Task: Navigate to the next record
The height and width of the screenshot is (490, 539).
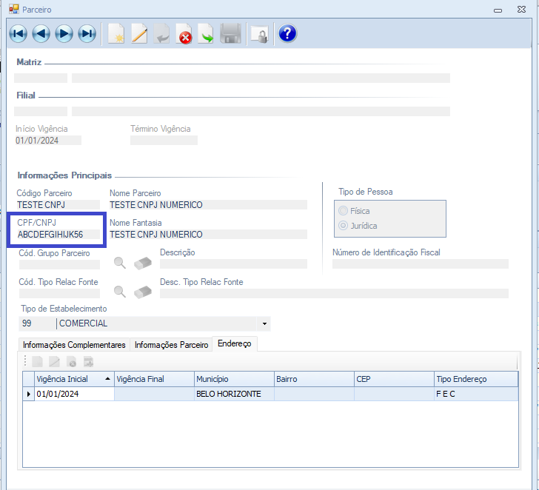Action: point(64,33)
